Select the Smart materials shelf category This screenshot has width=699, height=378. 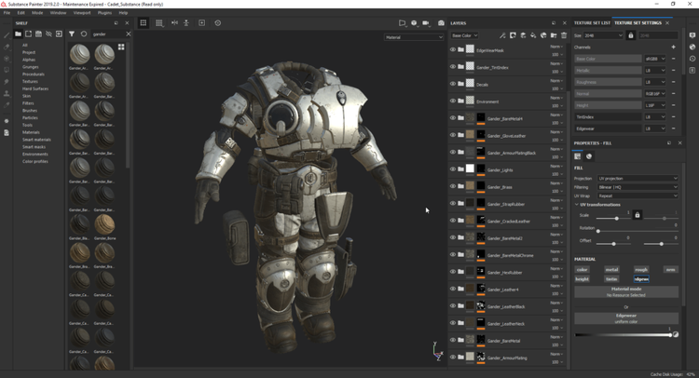click(36, 140)
